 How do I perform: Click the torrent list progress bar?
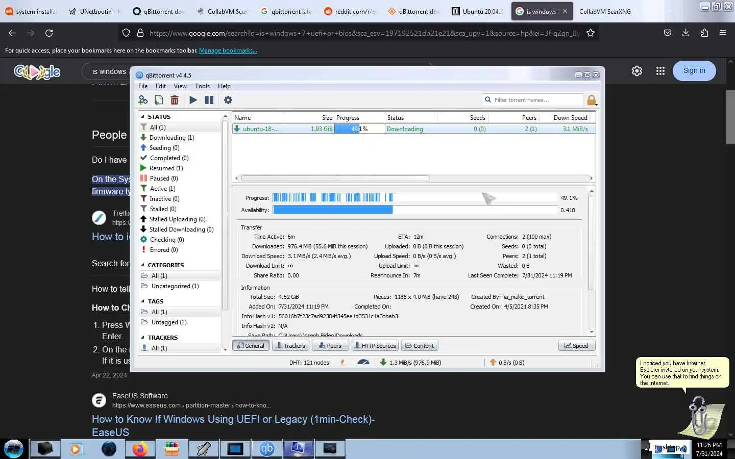tap(359, 129)
